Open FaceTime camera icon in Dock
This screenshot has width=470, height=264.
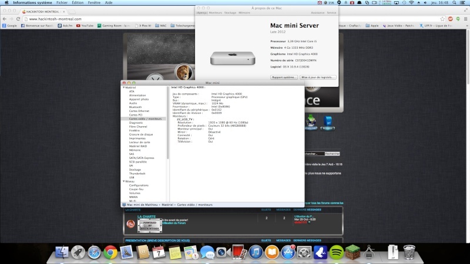[x=223, y=252]
